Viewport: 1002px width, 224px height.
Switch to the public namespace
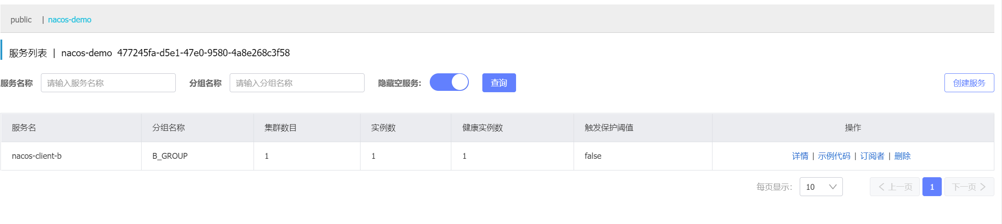coord(21,20)
